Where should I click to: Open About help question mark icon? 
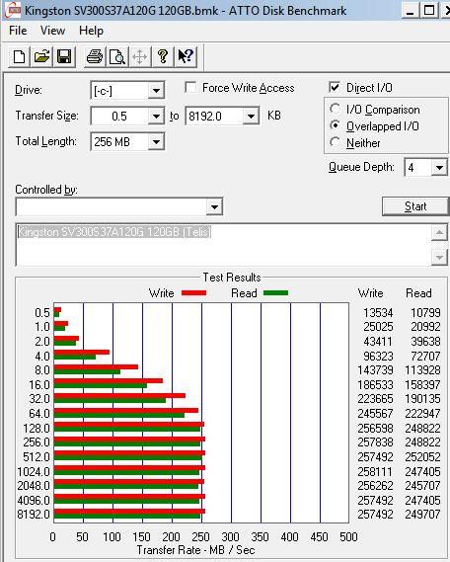tap(163, 56)
